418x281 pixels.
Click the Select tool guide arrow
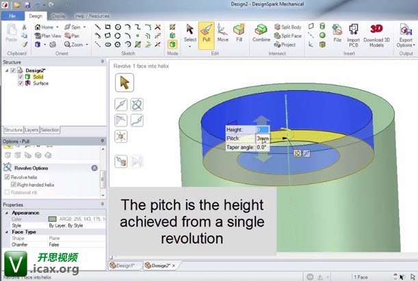point(125,83)
